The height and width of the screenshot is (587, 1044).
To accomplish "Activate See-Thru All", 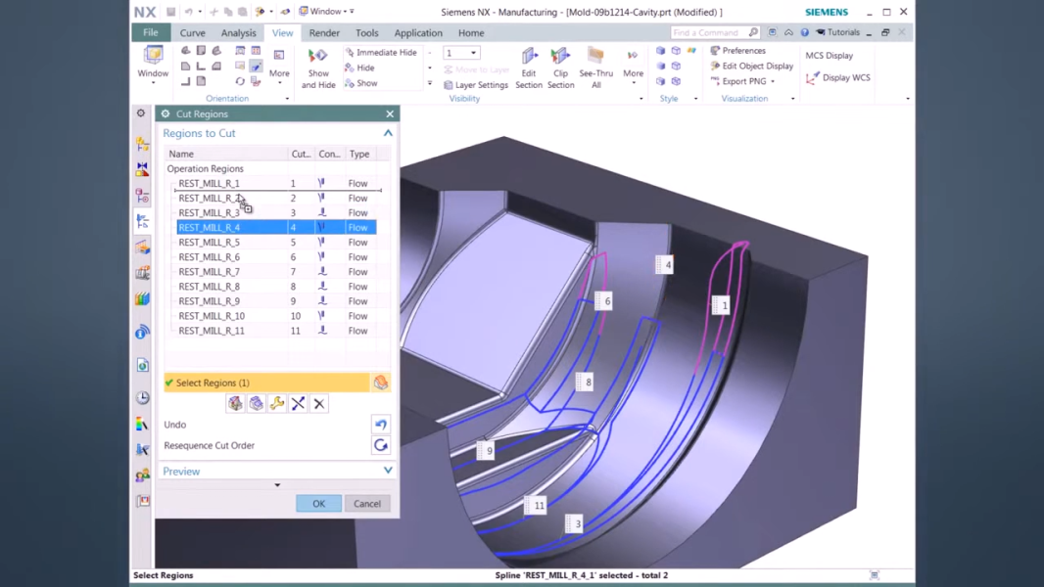I will click(595, 68).
